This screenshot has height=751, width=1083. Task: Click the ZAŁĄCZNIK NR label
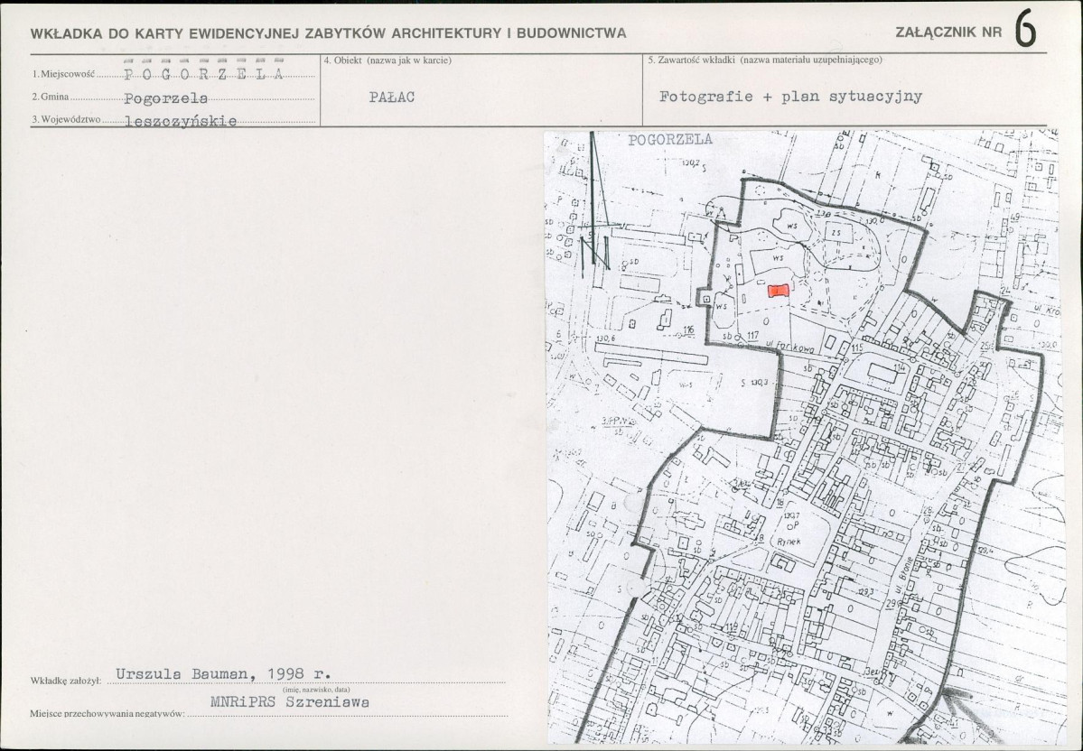948,33
